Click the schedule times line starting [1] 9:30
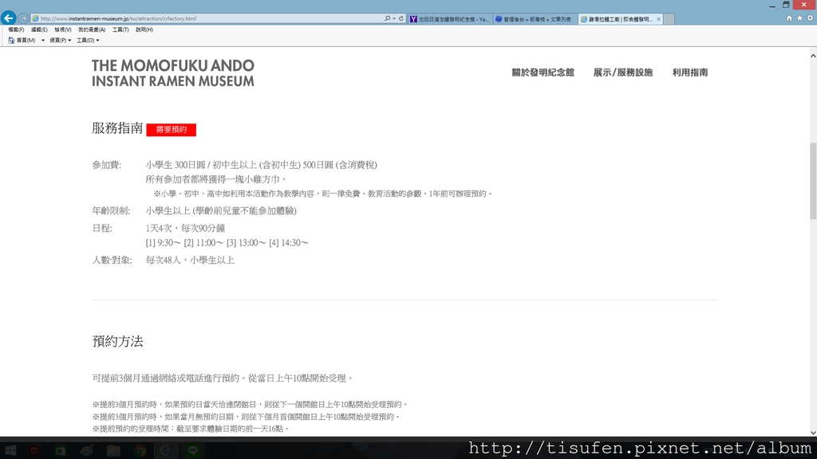This screenshot has height=459, width=817. pos(227,242)
